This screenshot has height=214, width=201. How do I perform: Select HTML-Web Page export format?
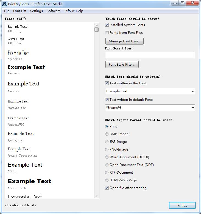107,180
